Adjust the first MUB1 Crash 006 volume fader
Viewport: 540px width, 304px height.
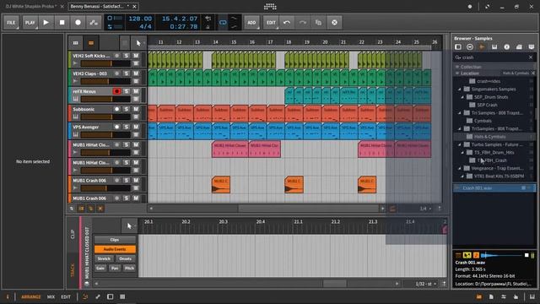105,188
